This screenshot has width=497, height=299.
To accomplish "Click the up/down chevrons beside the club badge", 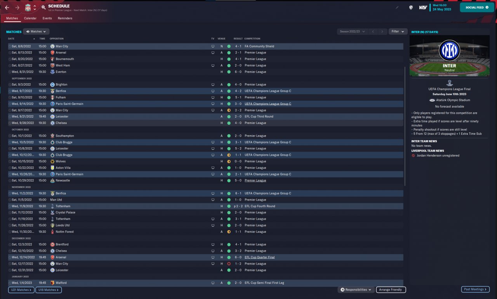I will pyautogui.click(x=35, y=8).
